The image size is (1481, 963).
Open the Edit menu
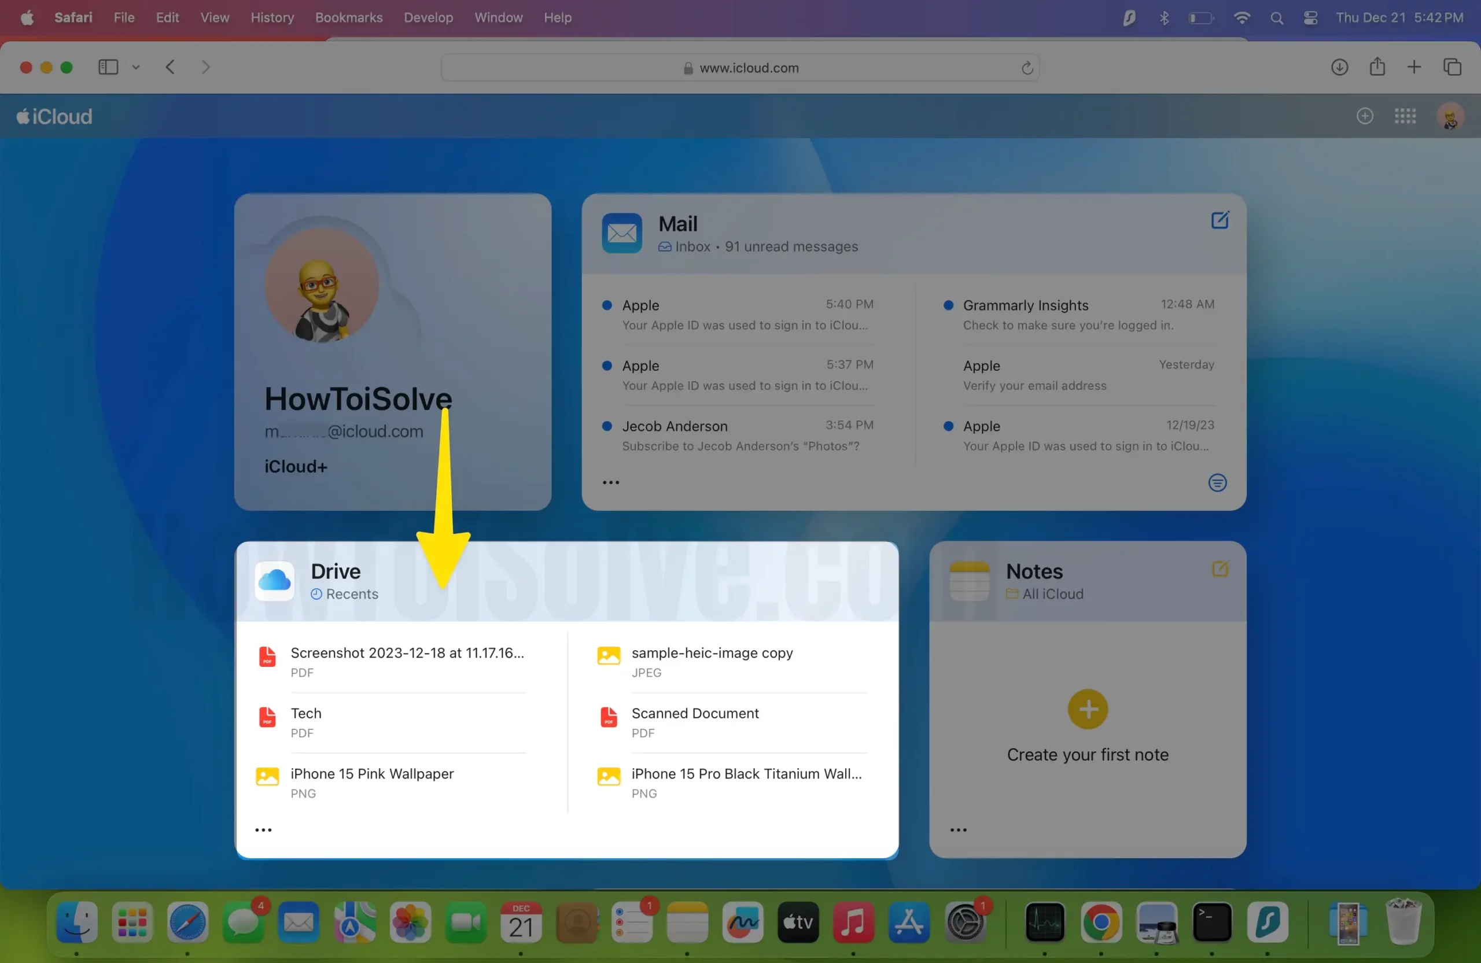pyautogui.click(x=167, y=18)
